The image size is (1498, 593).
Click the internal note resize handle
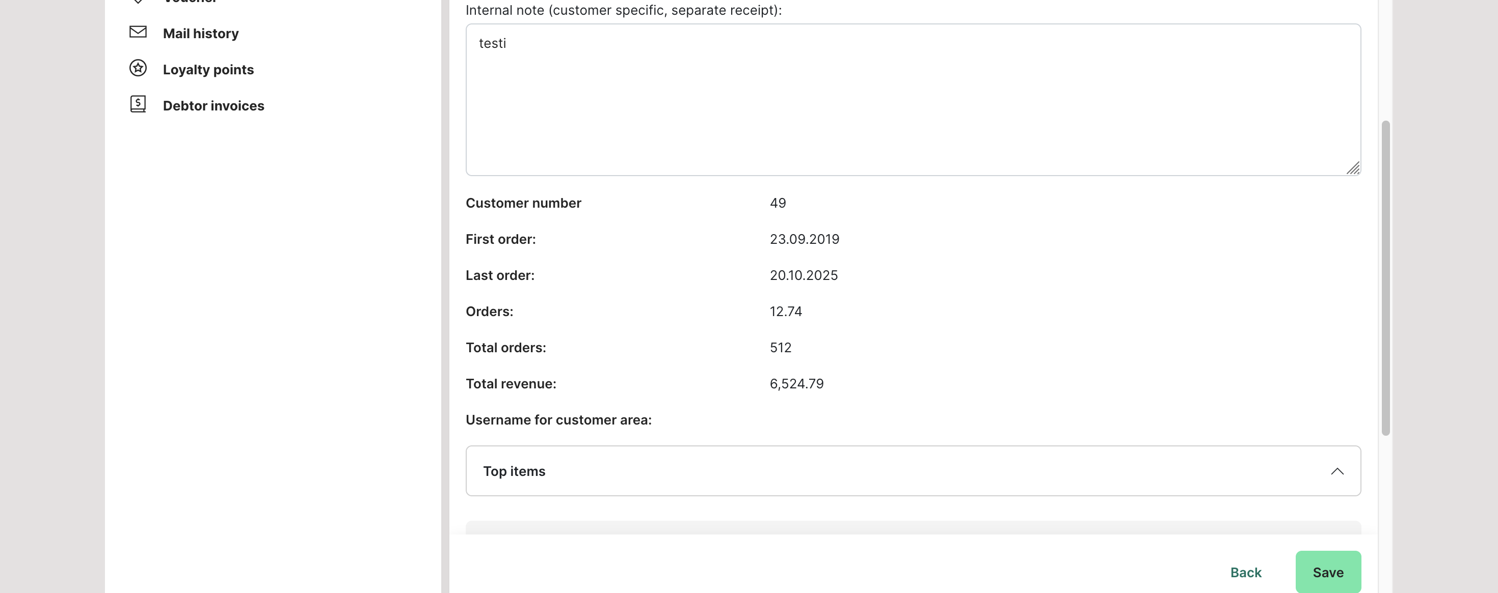click(x=1353, y=168)
